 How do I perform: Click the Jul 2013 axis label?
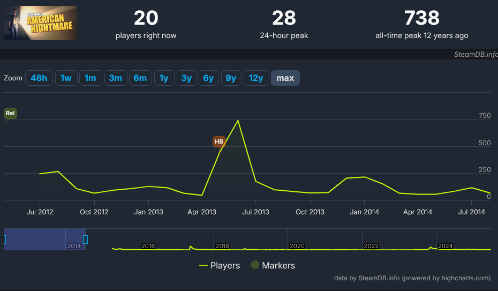(x=255, y=212)
